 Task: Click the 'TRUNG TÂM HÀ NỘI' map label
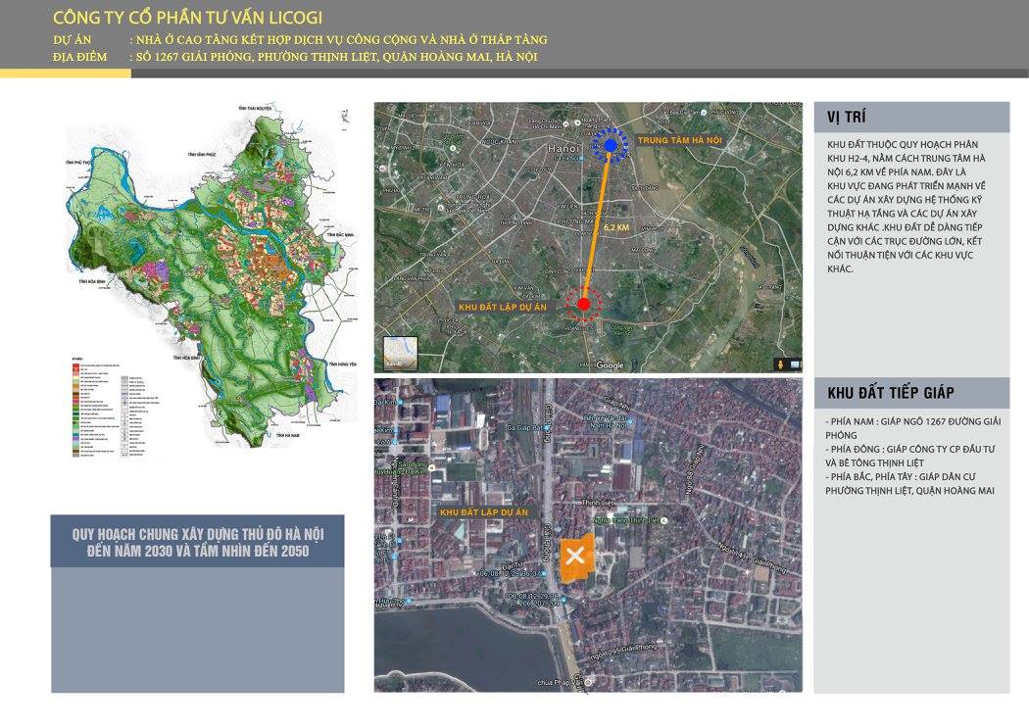click(680, 140)
